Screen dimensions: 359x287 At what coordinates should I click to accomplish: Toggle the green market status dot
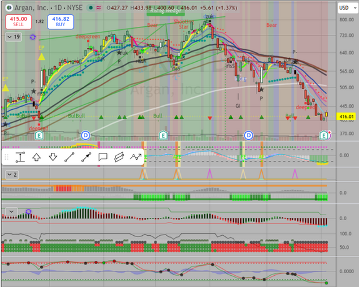point(91,8)
